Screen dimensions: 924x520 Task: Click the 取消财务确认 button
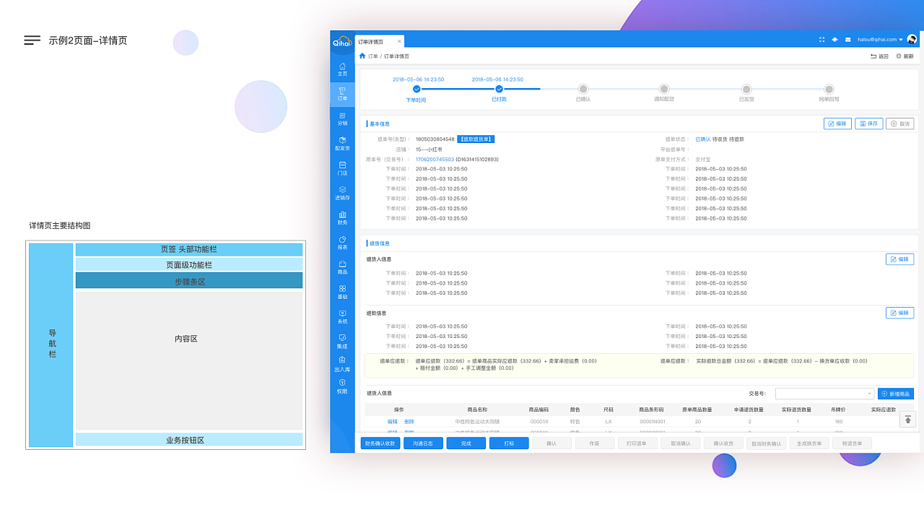pyautogui.click(x=766, y=443)
